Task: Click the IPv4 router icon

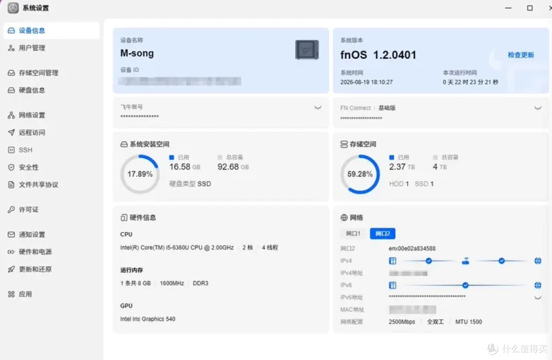Action: (466, 261)
